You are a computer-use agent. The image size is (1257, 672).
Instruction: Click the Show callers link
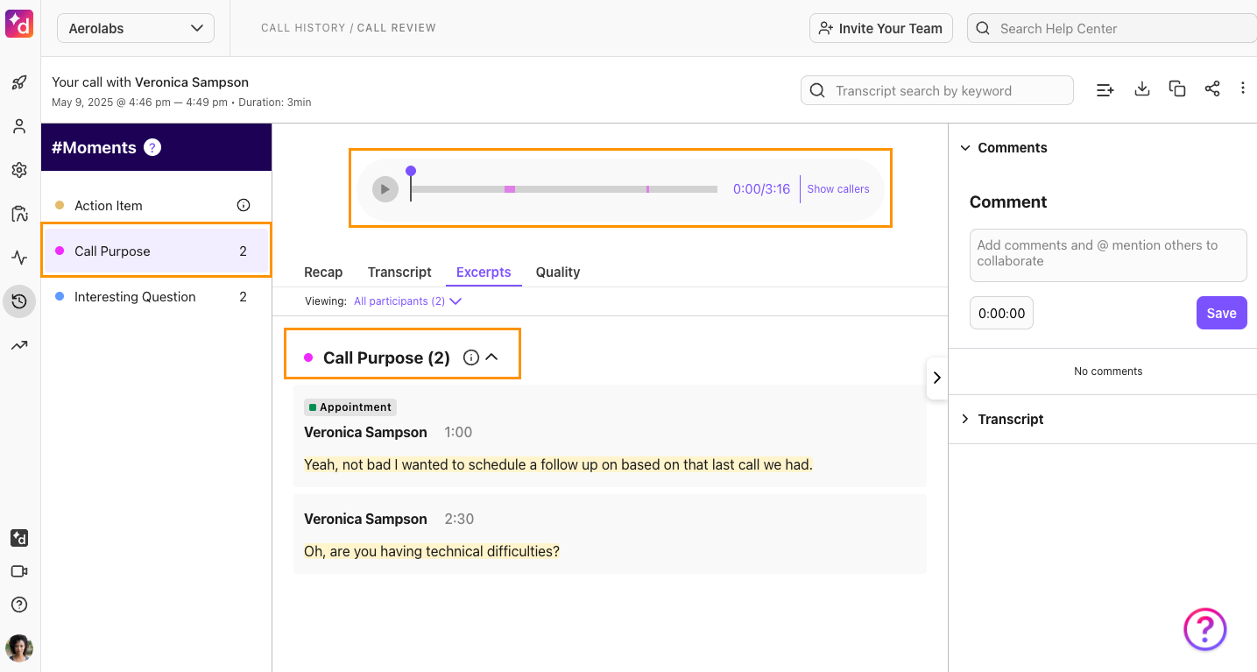point(838,188)
